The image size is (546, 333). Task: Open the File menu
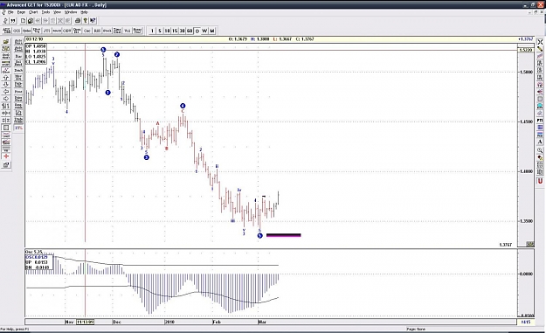(x=10, y=12)
